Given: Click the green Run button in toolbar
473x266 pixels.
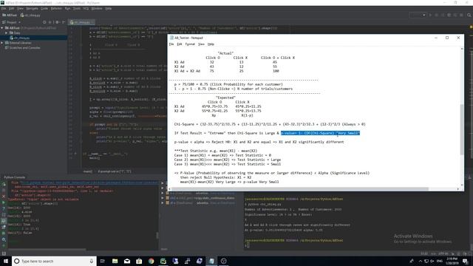Looking at the screenshot, I should click(430, 15).
